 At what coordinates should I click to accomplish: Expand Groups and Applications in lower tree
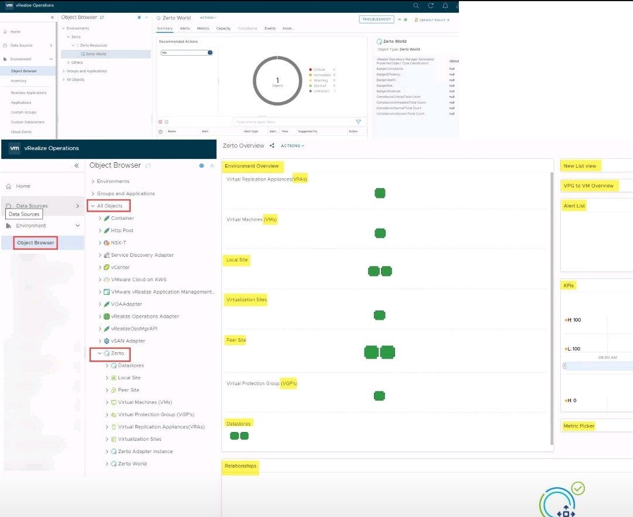pyautogui.click(x=93, y=193)
